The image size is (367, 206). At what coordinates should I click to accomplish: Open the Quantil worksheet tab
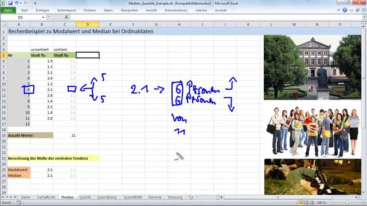[85, 197]
